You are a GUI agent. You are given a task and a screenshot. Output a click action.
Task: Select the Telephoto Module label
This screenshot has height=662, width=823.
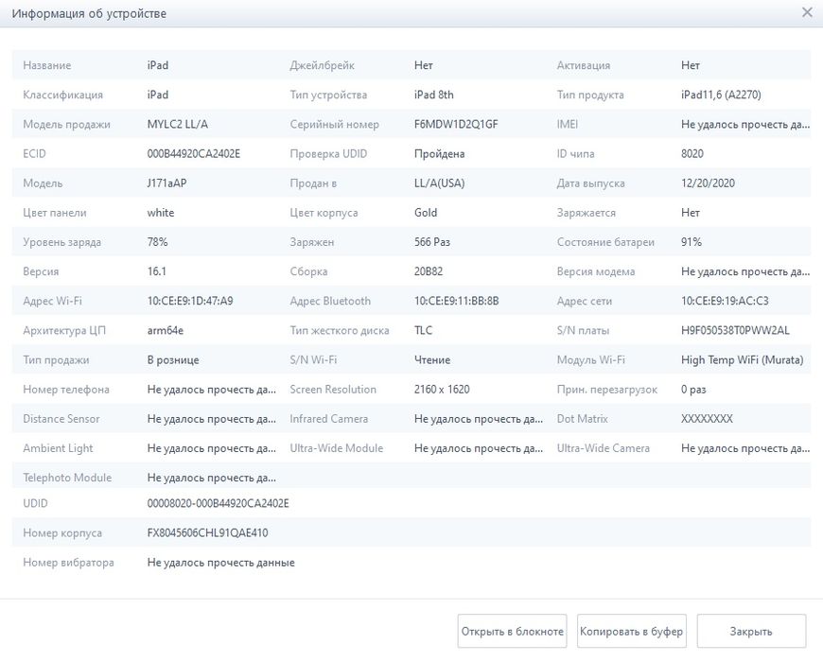point(67,478)
